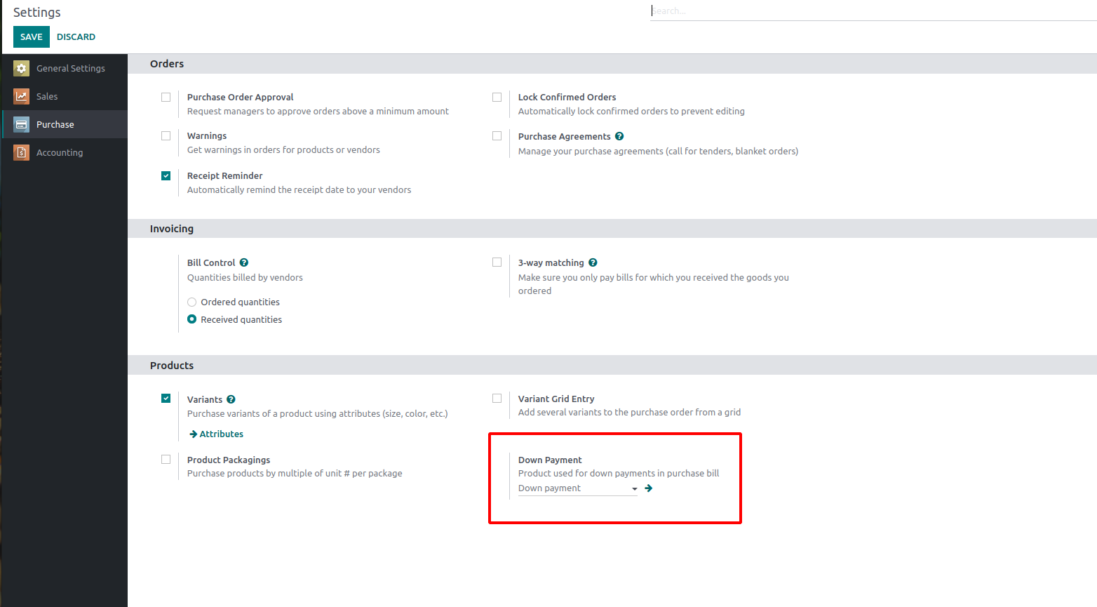Enable Lock Confirmed Orders checkbox

497,97
